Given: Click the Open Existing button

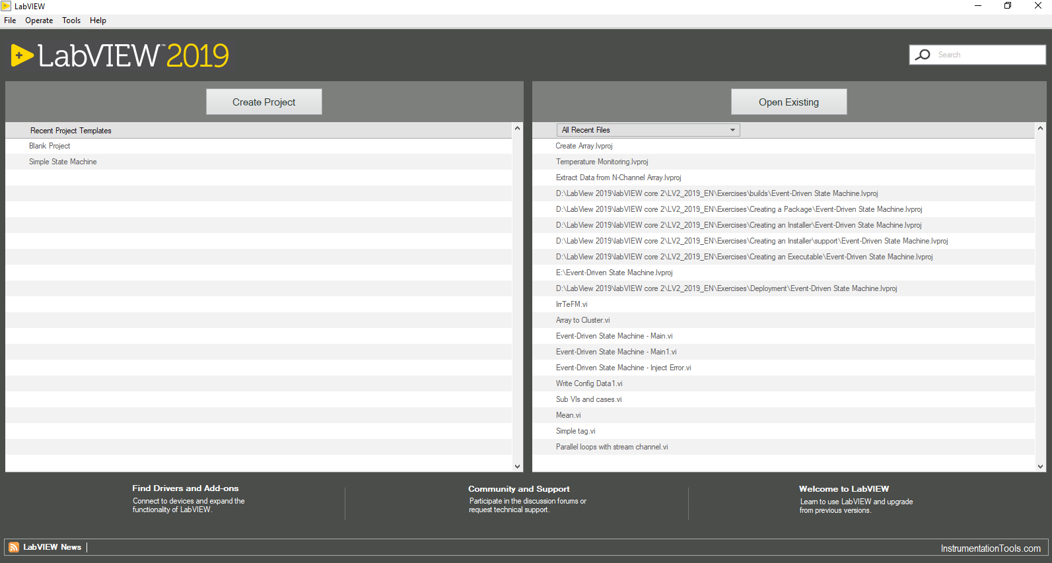Looking at the screenshot, I should (789, 102).
